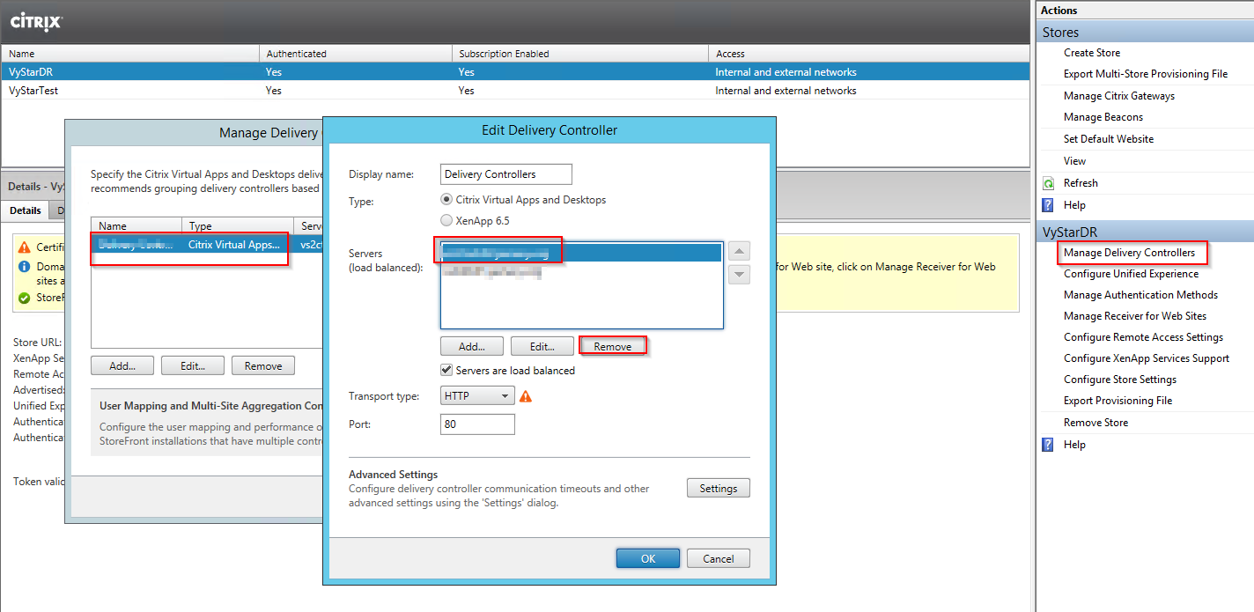Click Set Default Website action
Viewport: 1254px width, 612px height.
[x=1109, y=139]
